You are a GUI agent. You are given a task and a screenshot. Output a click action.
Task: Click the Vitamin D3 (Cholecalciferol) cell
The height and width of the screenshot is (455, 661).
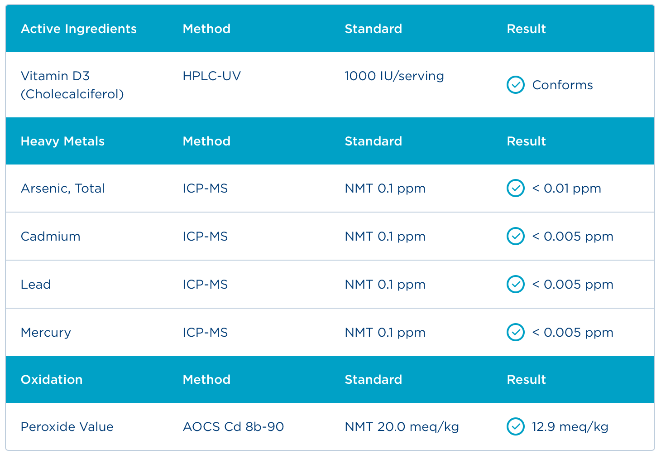click(x=72, y=85)
